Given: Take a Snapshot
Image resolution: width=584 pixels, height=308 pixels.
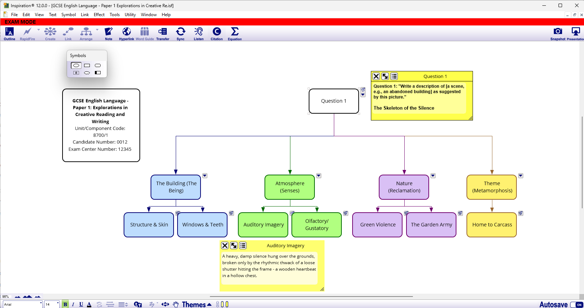Looking at the screenshot, I should 558,34.
